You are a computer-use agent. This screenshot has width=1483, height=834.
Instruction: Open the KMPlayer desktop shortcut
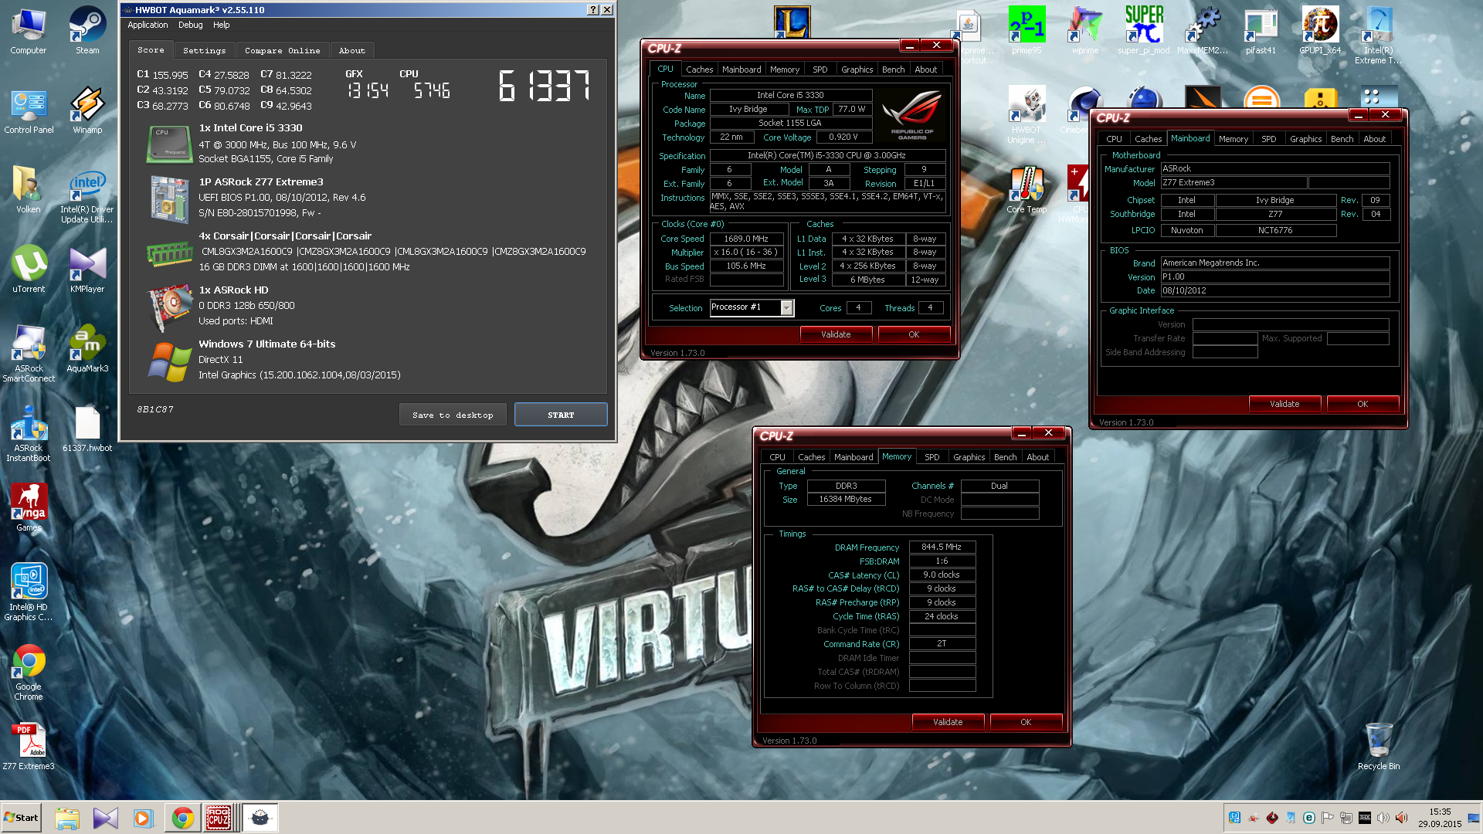[87, 270]
